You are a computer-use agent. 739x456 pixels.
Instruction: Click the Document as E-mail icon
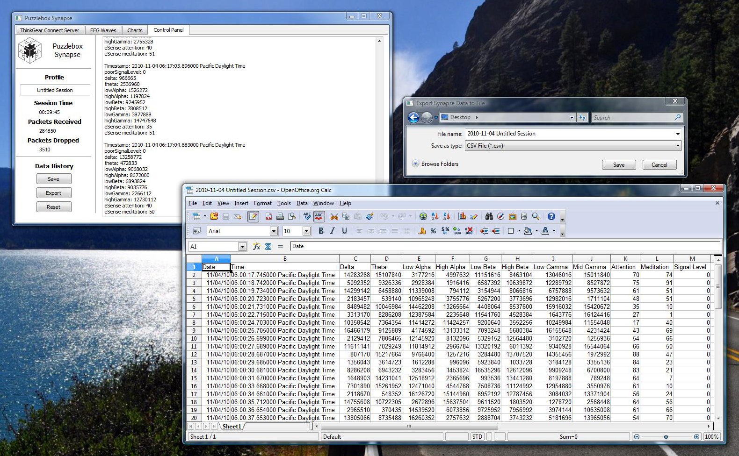point(238,216)
